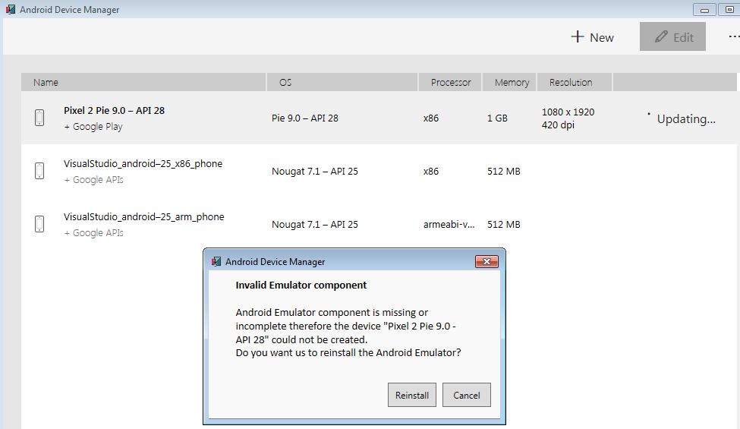Select Pixel 2 Pie 9.0 – API 28 name
Viewport: 740px width, 429px height.
(114, 110)
